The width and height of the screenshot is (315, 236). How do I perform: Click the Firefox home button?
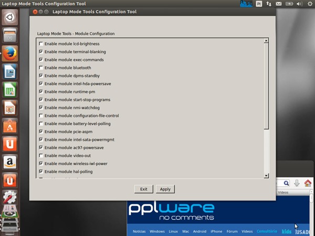(x=308, y=183)
